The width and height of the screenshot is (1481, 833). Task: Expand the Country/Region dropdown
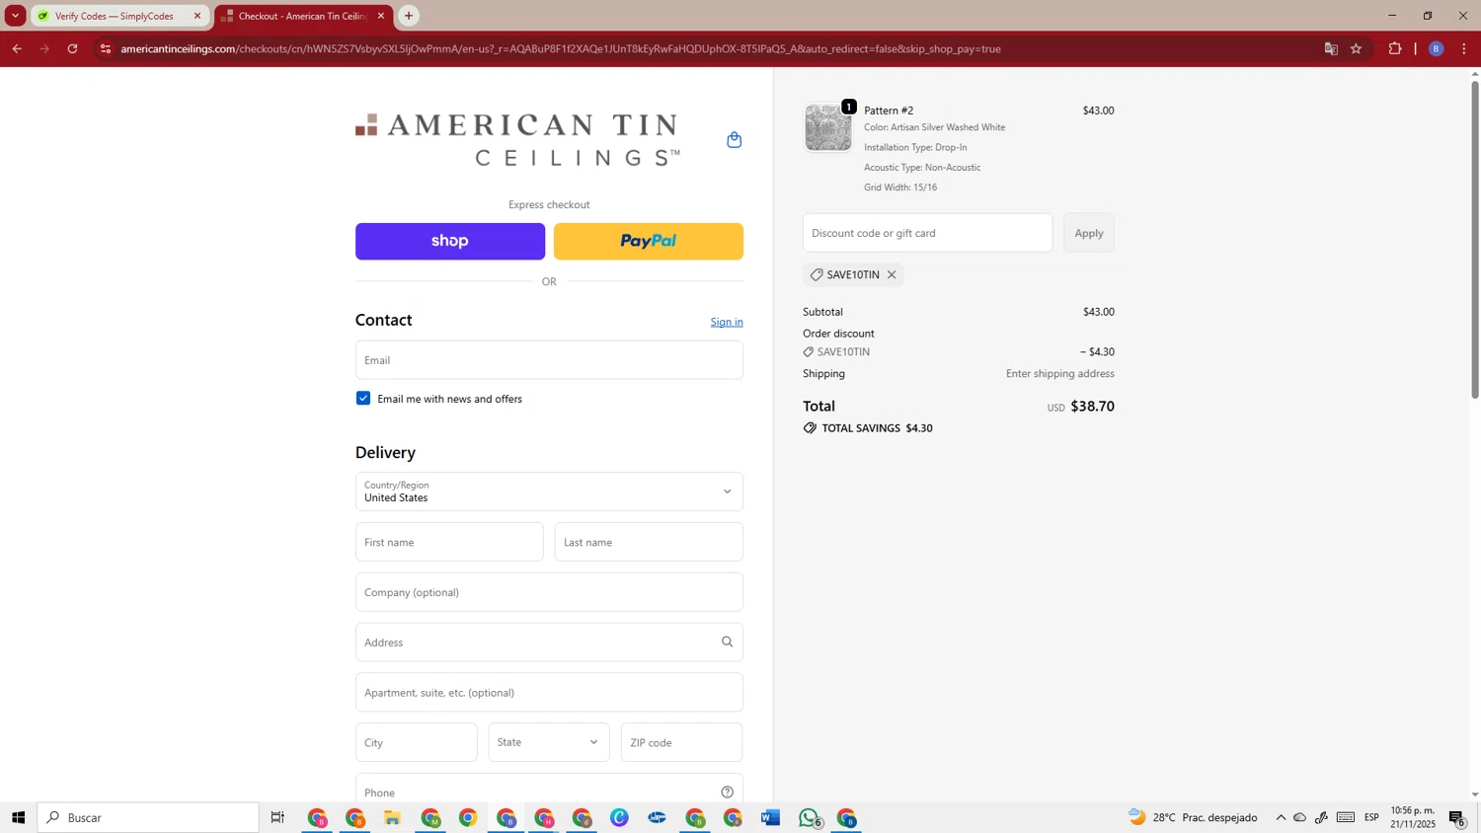(x=549, y=492)
